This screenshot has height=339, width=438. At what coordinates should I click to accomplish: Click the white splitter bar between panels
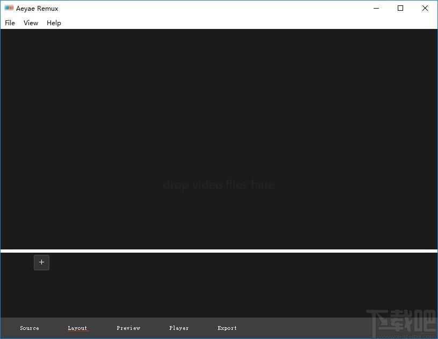pos(219,251)
